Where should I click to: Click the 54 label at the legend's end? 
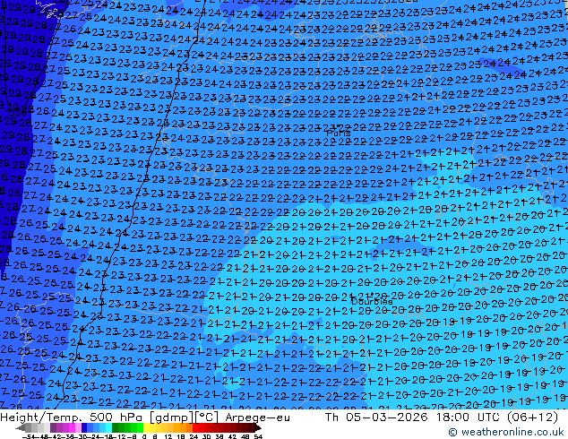(x=258, y=436)
